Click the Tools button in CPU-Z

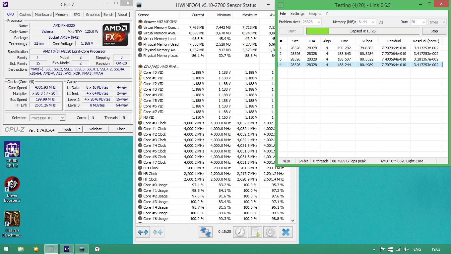tap(67, 129)
